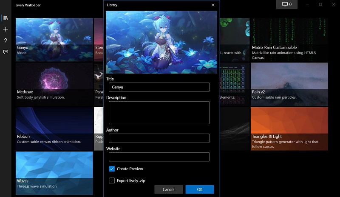The image size is (340, 197).
Task: Open the feedback chat bubble icon
Action: click(6, 52)
